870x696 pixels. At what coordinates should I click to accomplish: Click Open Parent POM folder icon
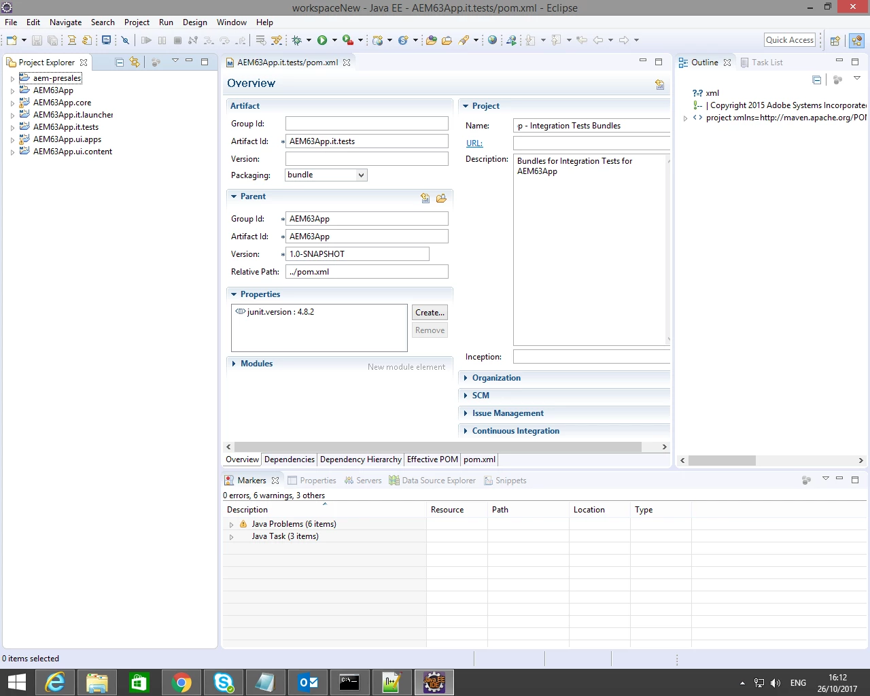click(x=441, y=198)
